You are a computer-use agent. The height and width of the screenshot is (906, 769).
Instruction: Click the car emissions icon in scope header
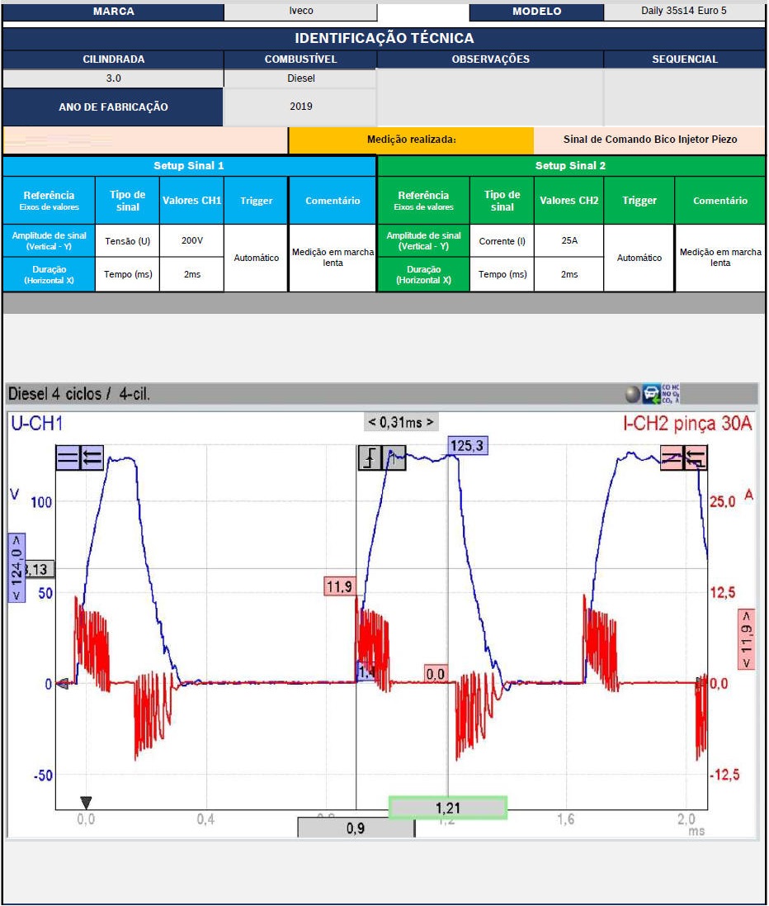(x=651, y=394)
